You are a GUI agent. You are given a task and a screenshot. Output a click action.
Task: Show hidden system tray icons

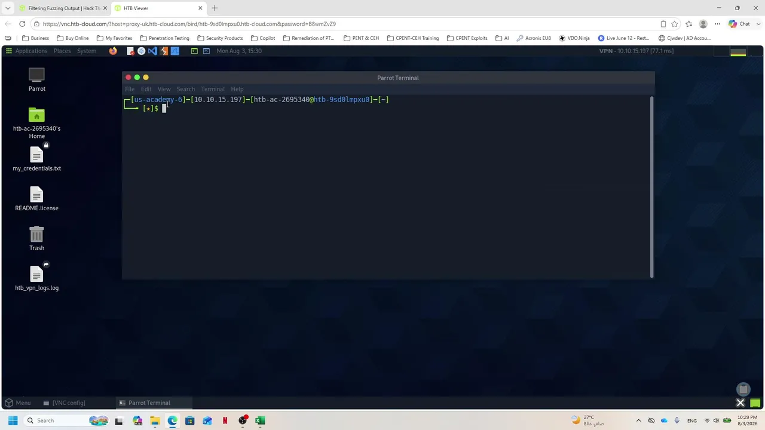[638, 420]
